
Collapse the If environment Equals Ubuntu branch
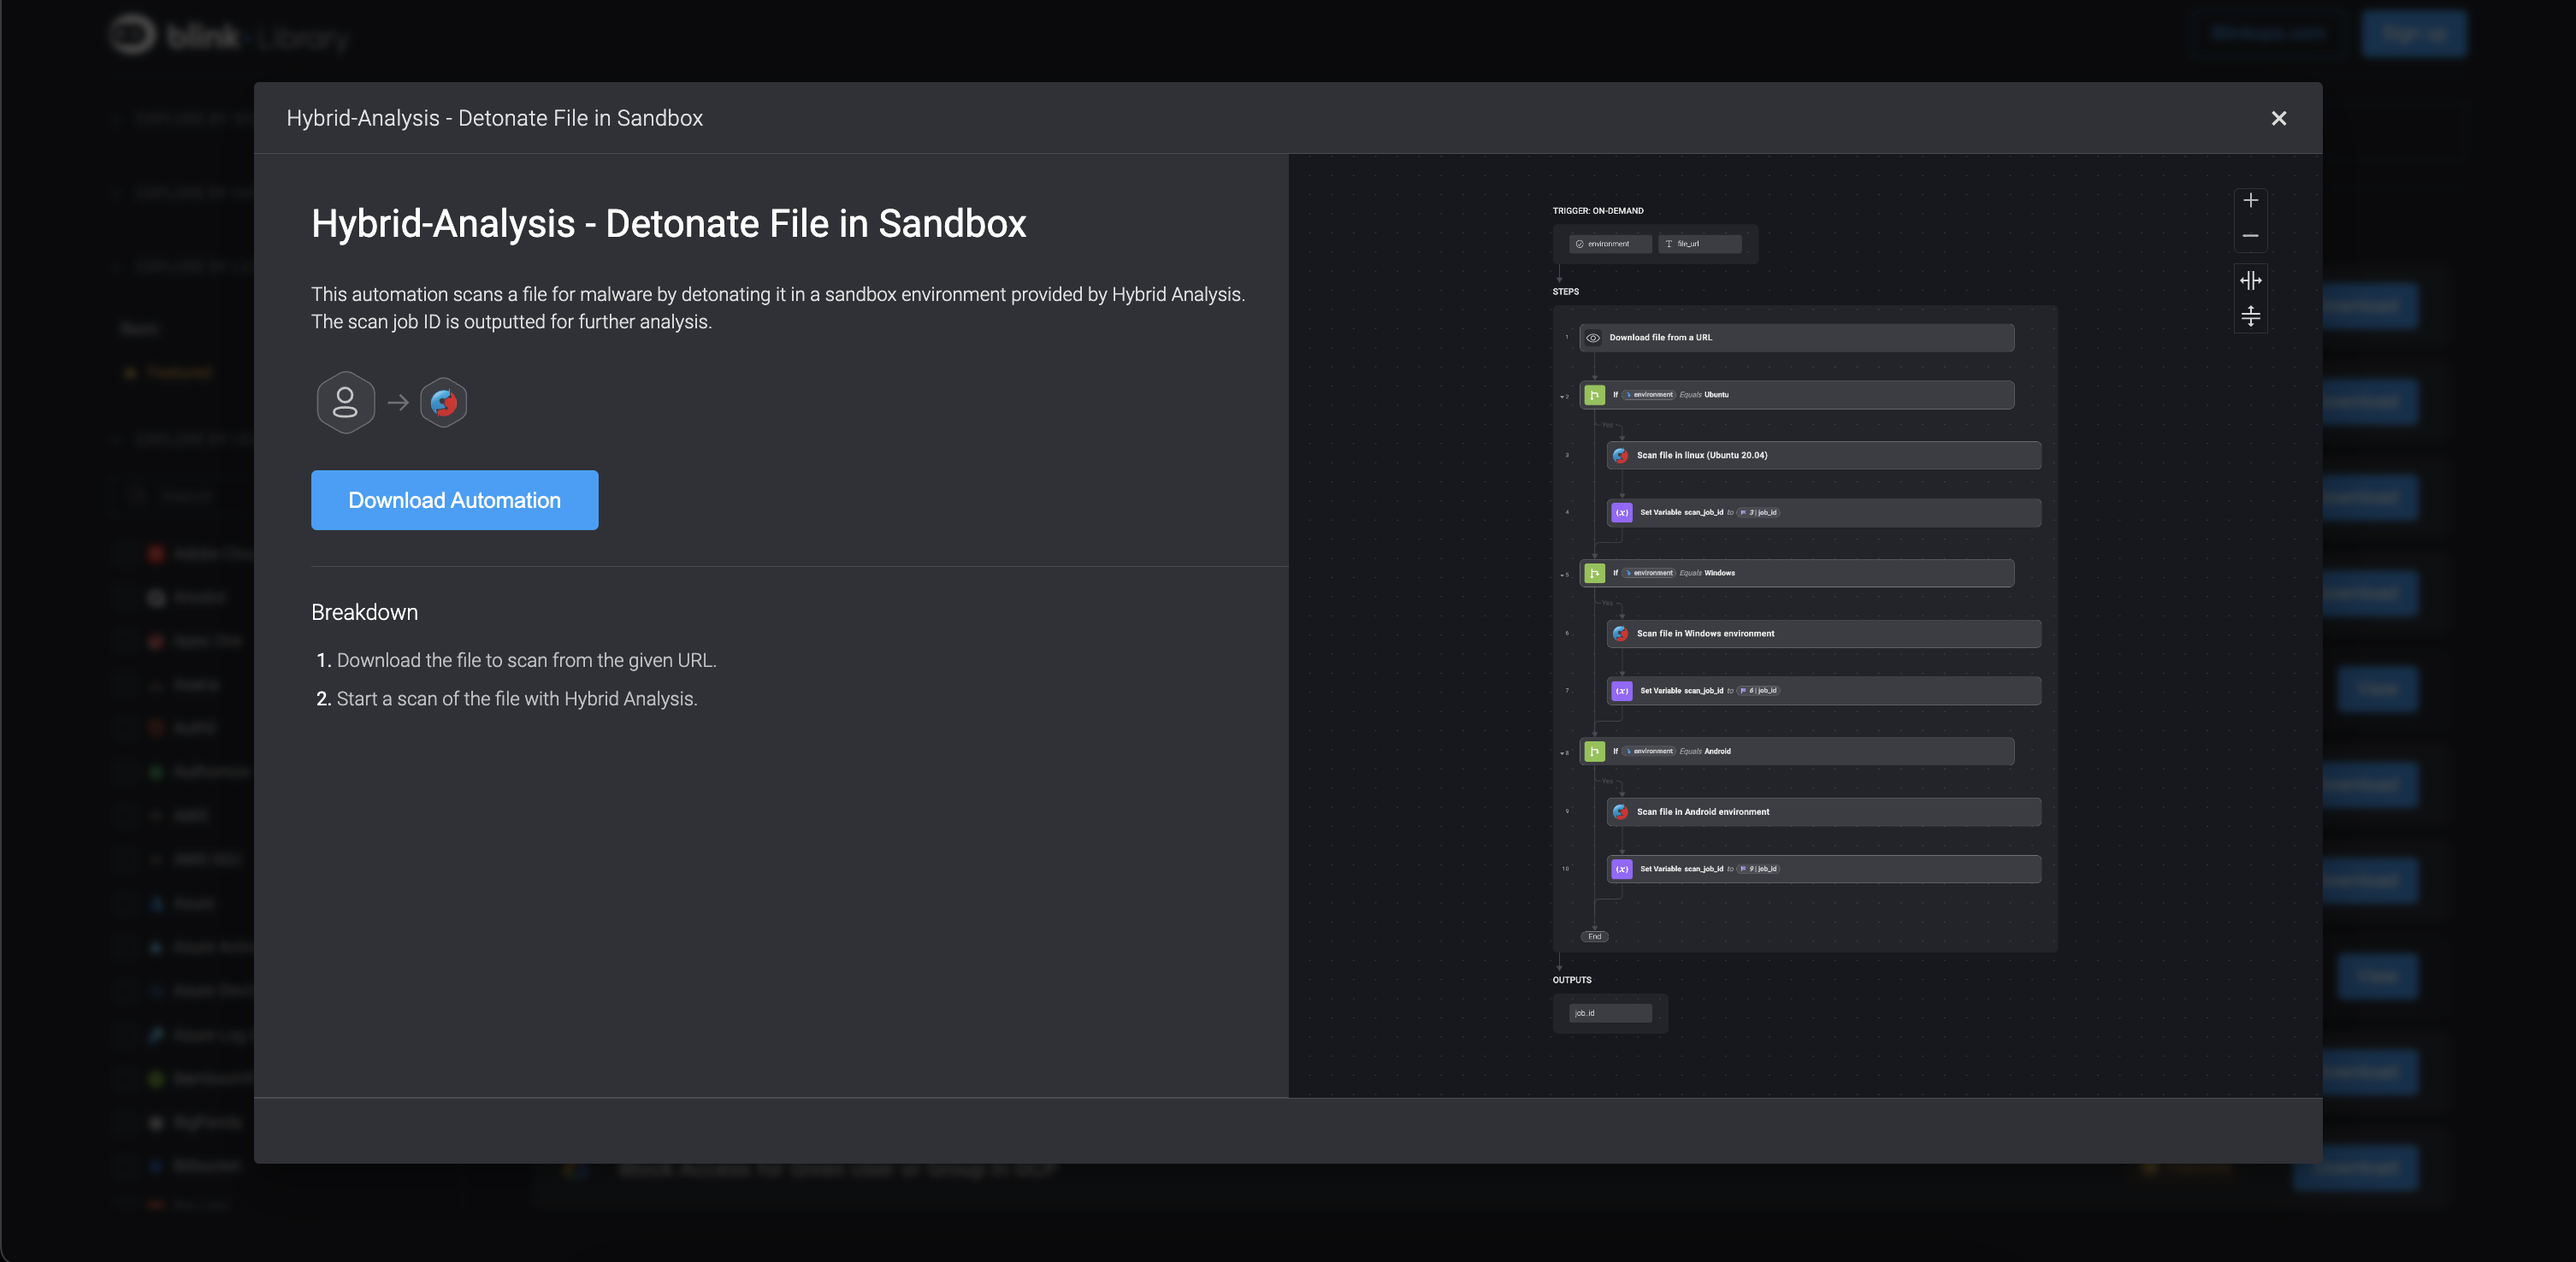[1562, 397]
